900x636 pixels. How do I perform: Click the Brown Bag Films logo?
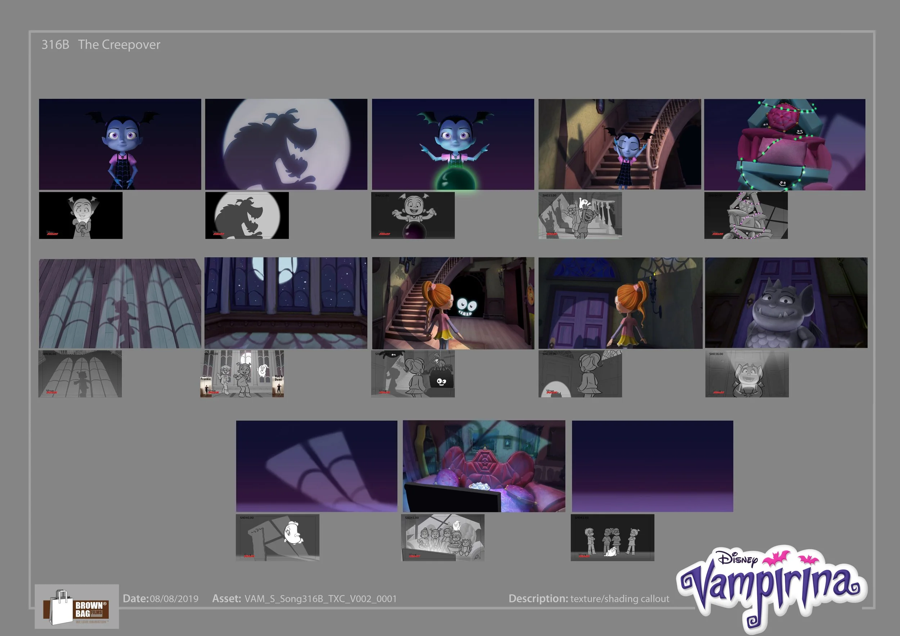coord(77,606)
